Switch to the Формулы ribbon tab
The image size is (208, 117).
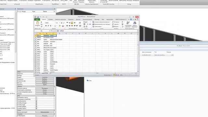71,19
